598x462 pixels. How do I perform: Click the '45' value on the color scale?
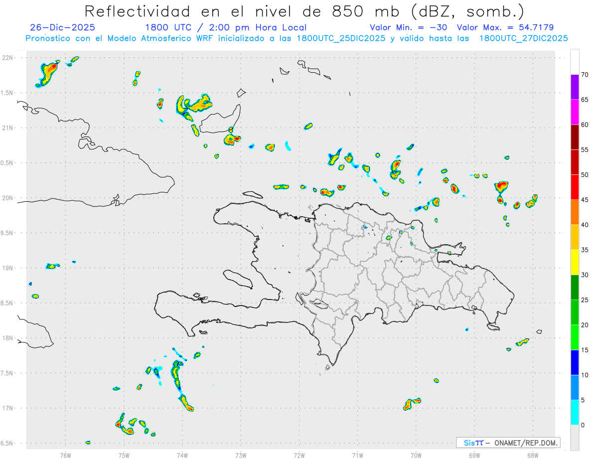point(585,200)
